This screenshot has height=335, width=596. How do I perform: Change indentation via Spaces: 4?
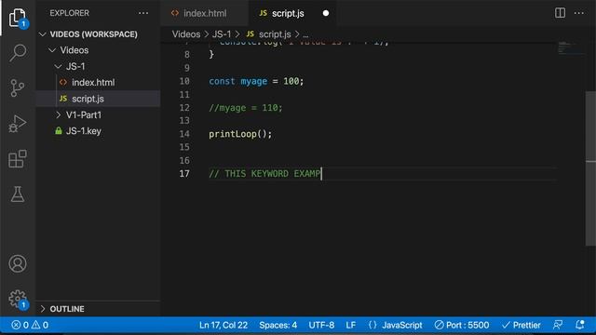[278, 325]
